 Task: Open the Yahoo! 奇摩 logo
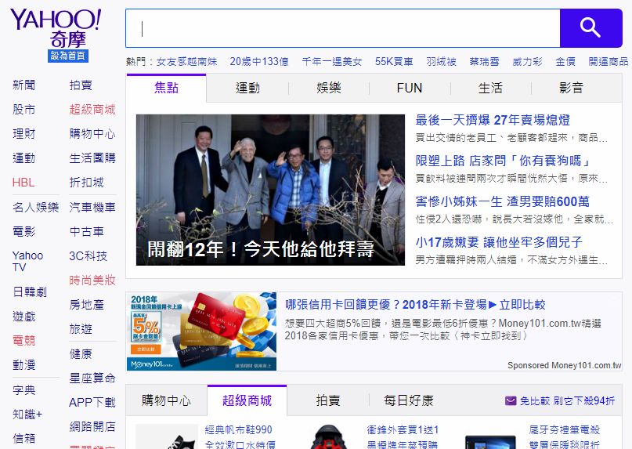(x=56, y=29)
